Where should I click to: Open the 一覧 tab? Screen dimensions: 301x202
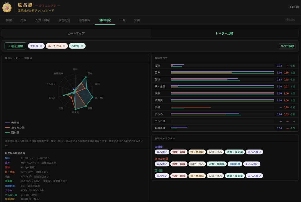[122, 20]
